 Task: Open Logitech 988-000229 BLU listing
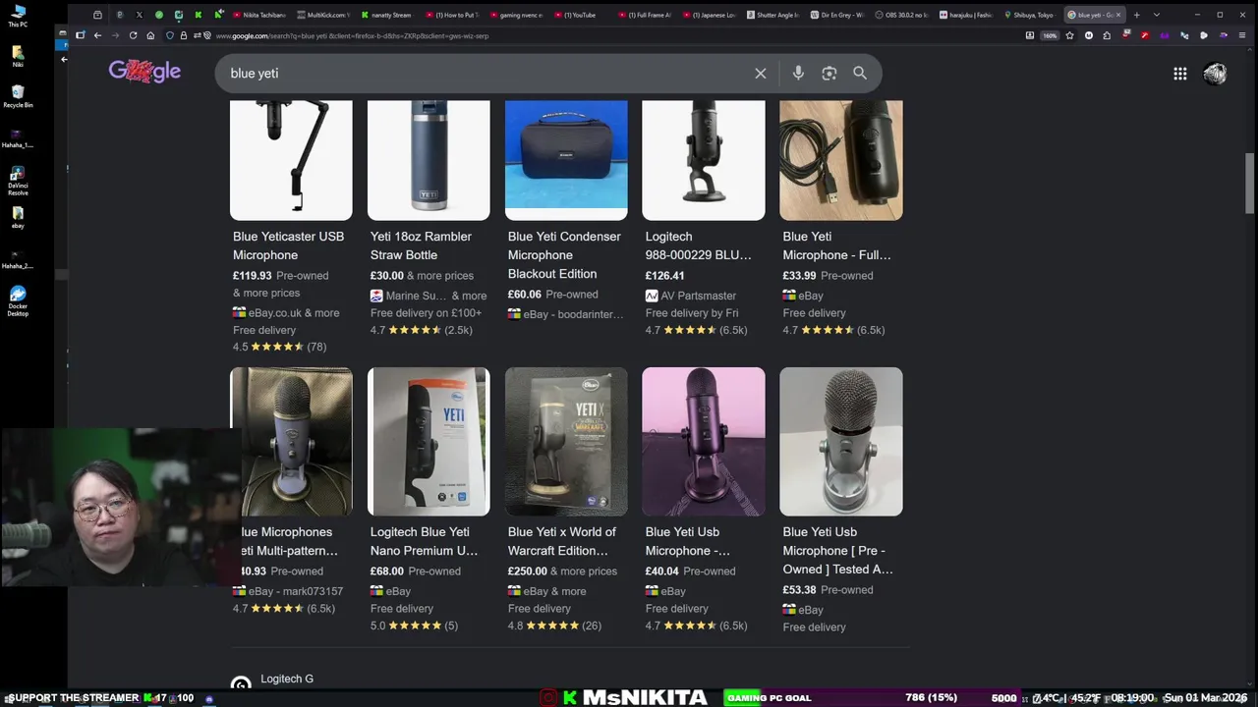click(x=698, y=245)
